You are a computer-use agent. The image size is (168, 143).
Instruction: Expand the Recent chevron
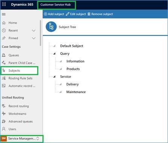(x=34, y=30)
